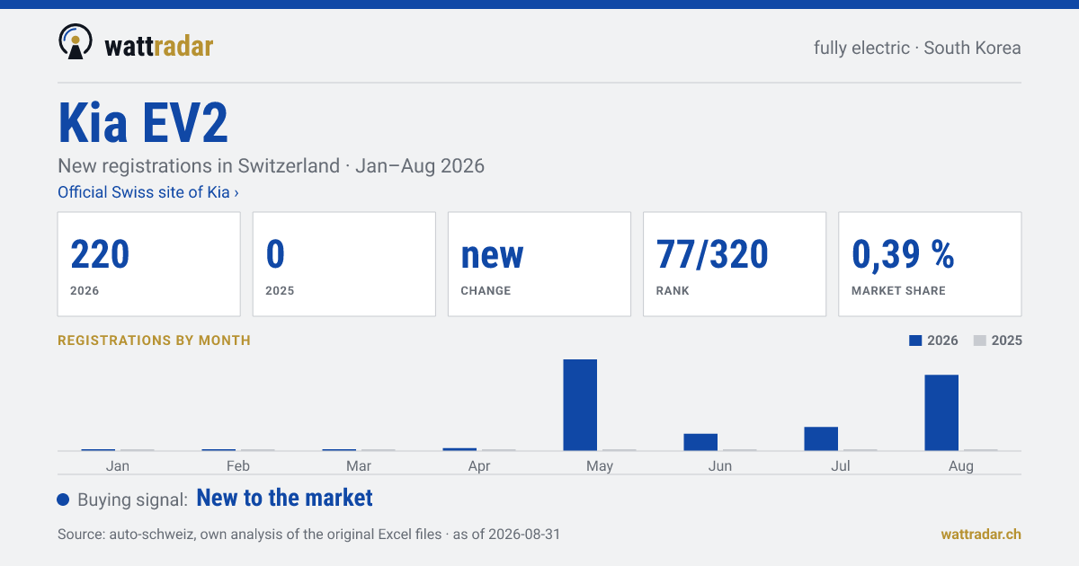Click the May 2026 blue bar

tap(580, 405)
